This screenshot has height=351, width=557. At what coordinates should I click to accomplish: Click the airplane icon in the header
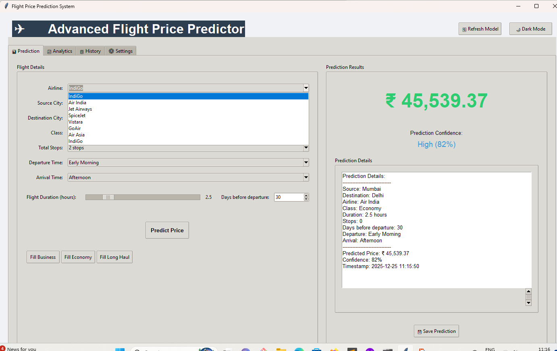point(20,29)
